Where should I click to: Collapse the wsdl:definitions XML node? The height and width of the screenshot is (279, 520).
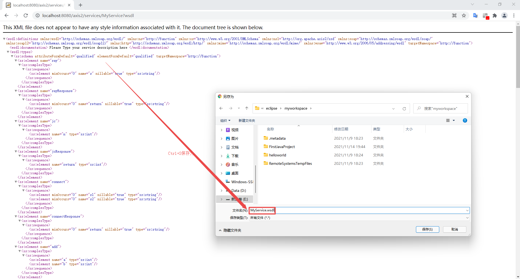[4, 39]
